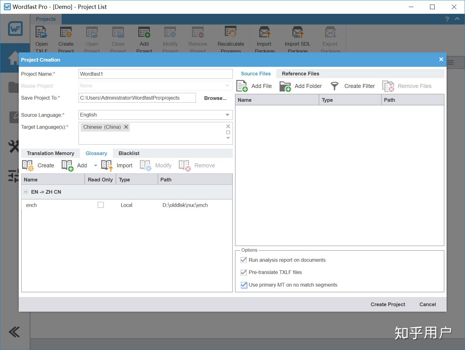Image resolution: width=465 pixels, height=350 pixels.
Task: Click glossary Import icon
Action: pos(107,165)
